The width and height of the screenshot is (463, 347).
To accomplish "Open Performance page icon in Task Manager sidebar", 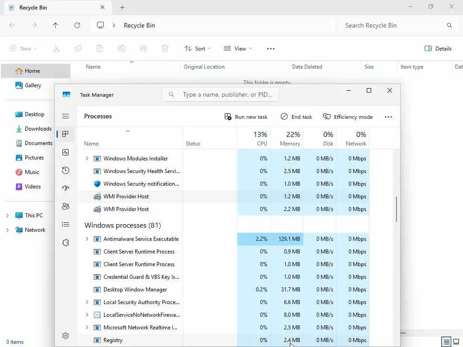I will 66,152.
